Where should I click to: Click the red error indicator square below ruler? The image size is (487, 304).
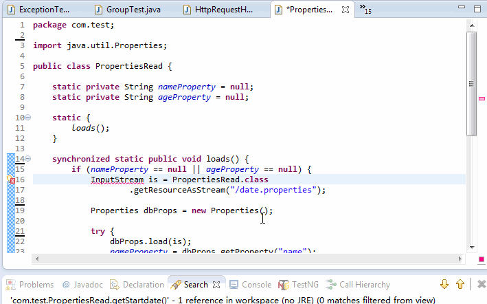482,259
